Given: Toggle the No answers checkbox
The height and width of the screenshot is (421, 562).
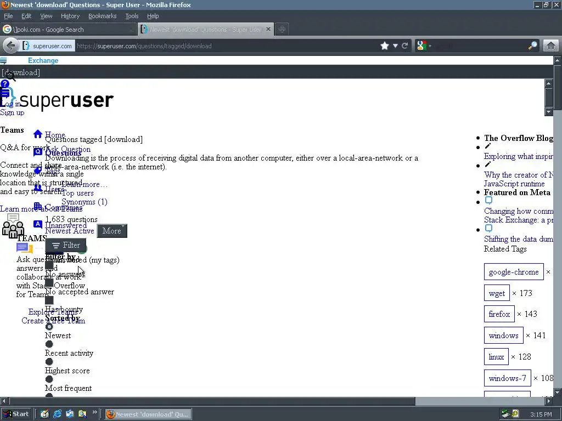Looking at the screenshot, I should click(49, 265).
